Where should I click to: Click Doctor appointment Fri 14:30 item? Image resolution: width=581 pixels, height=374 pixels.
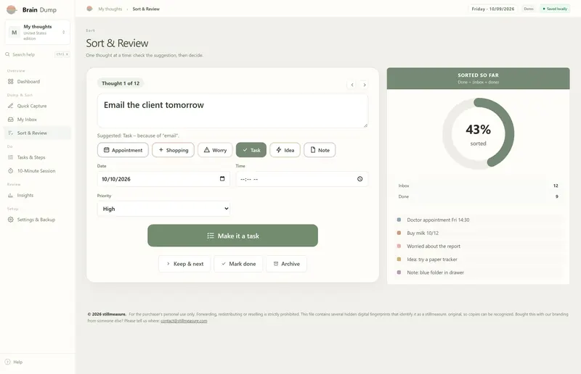pos(479,220)
